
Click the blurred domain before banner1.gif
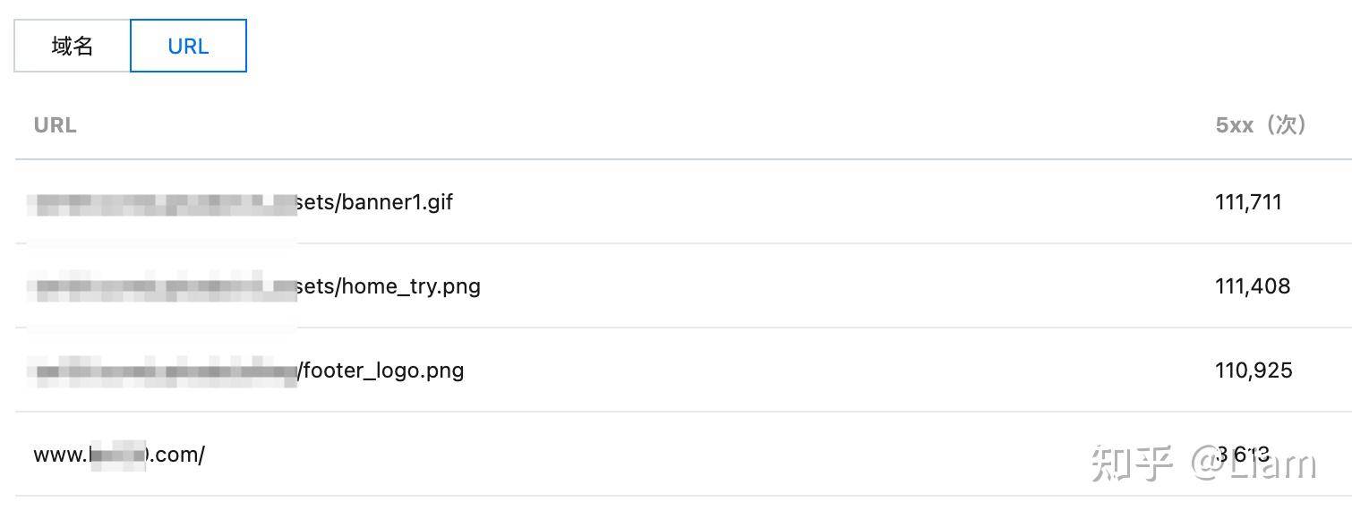click(163, 204)
